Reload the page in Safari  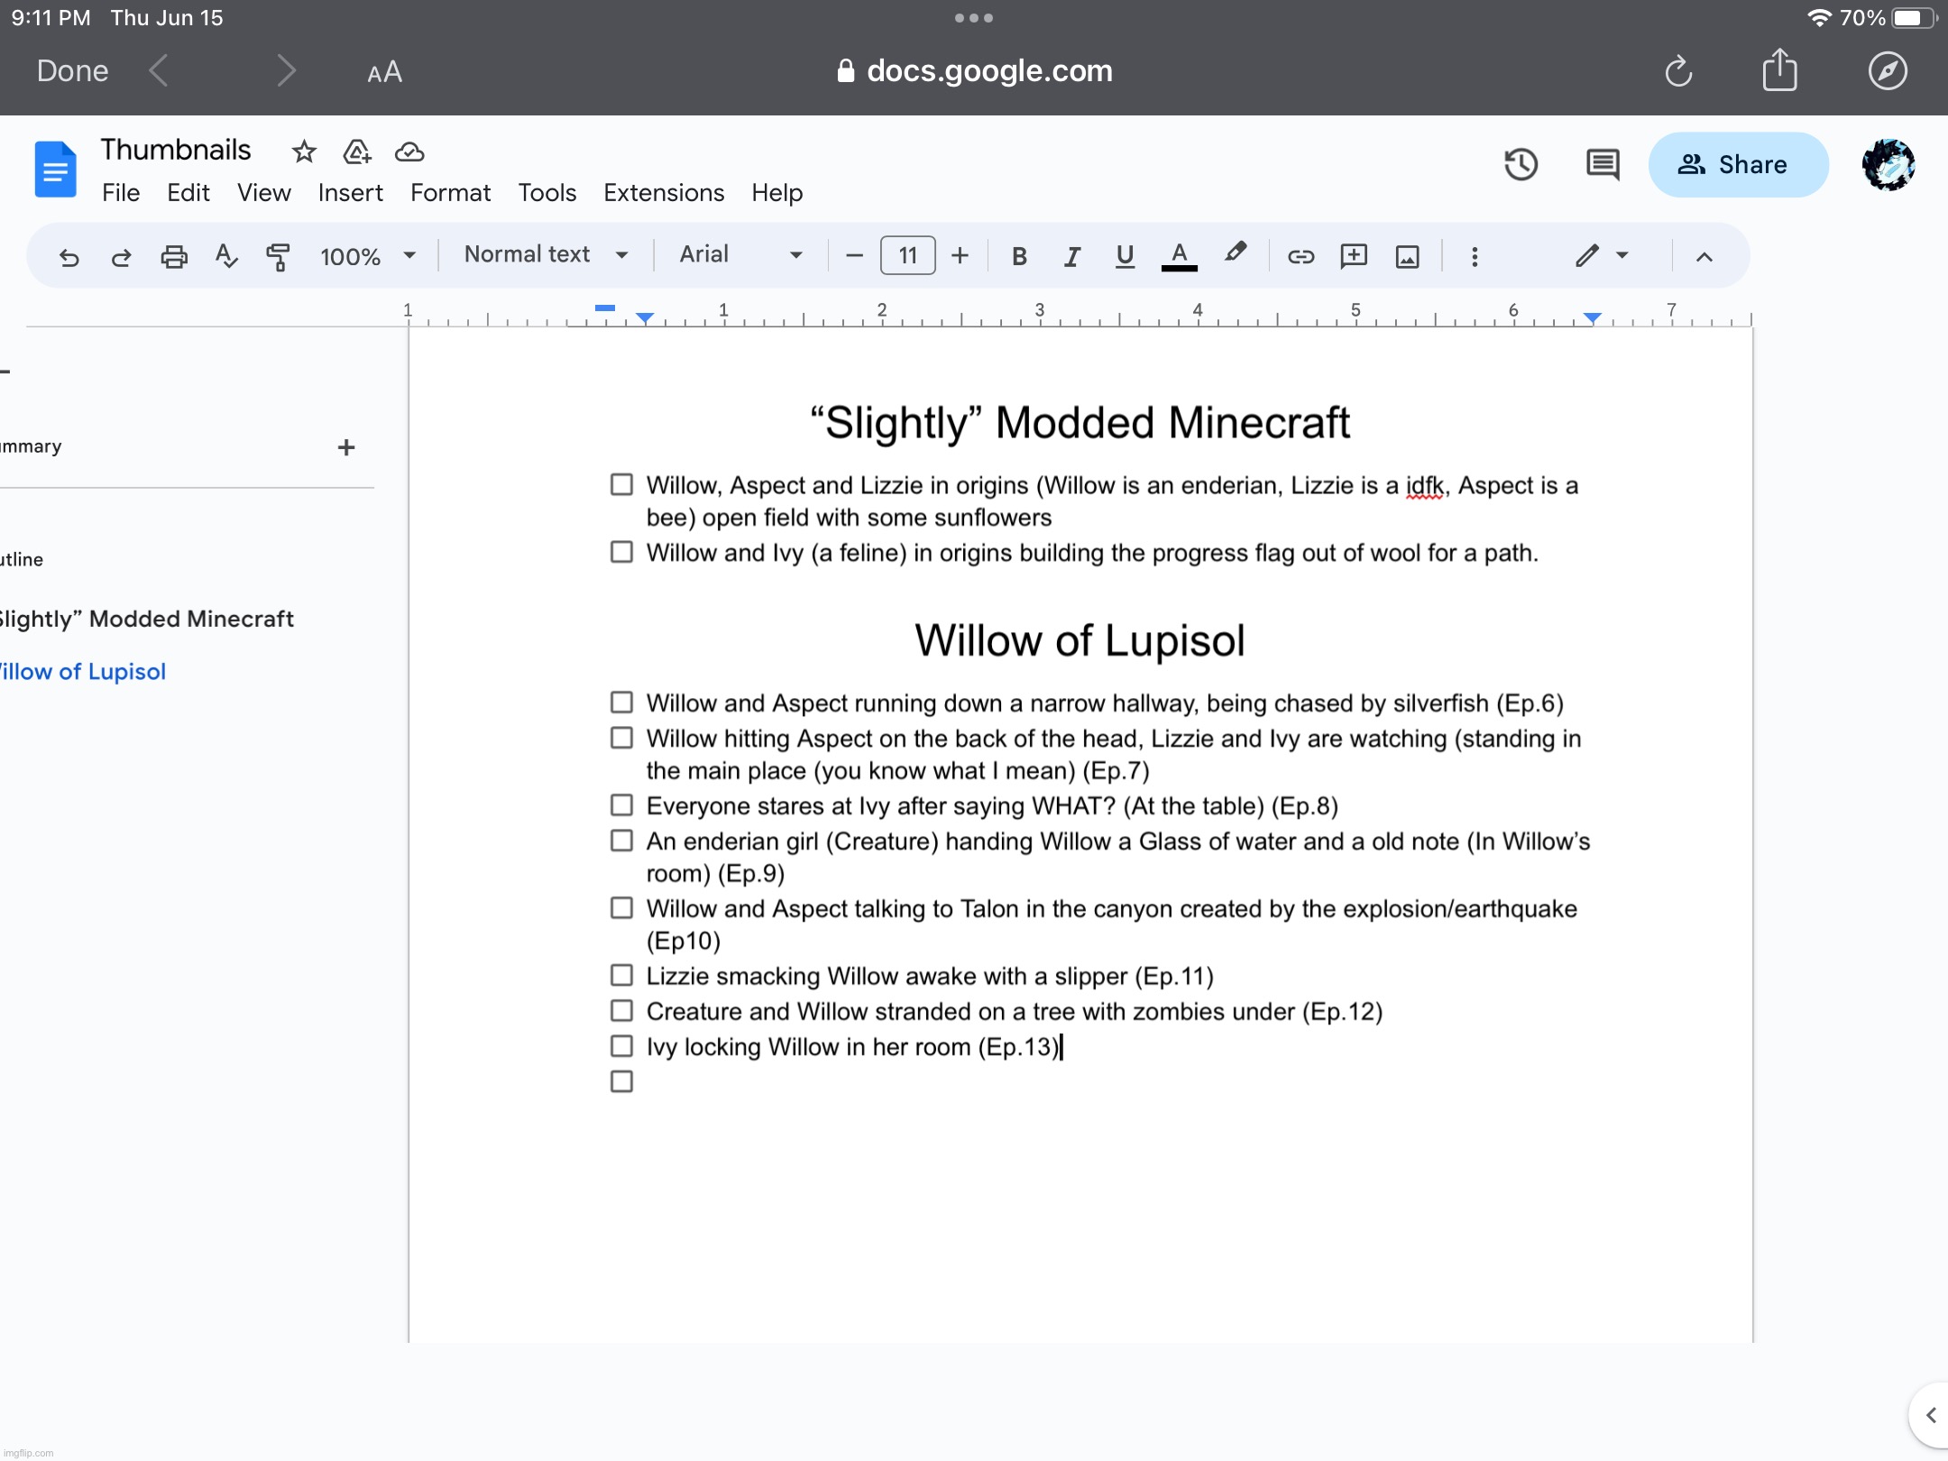(1678, 71)
